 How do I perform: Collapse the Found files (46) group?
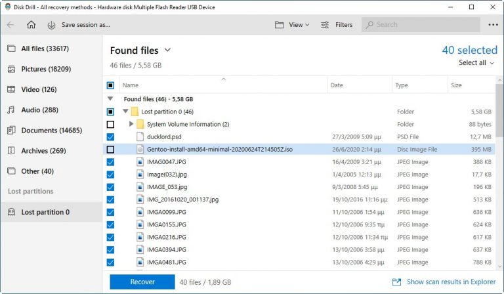(110, 98)
